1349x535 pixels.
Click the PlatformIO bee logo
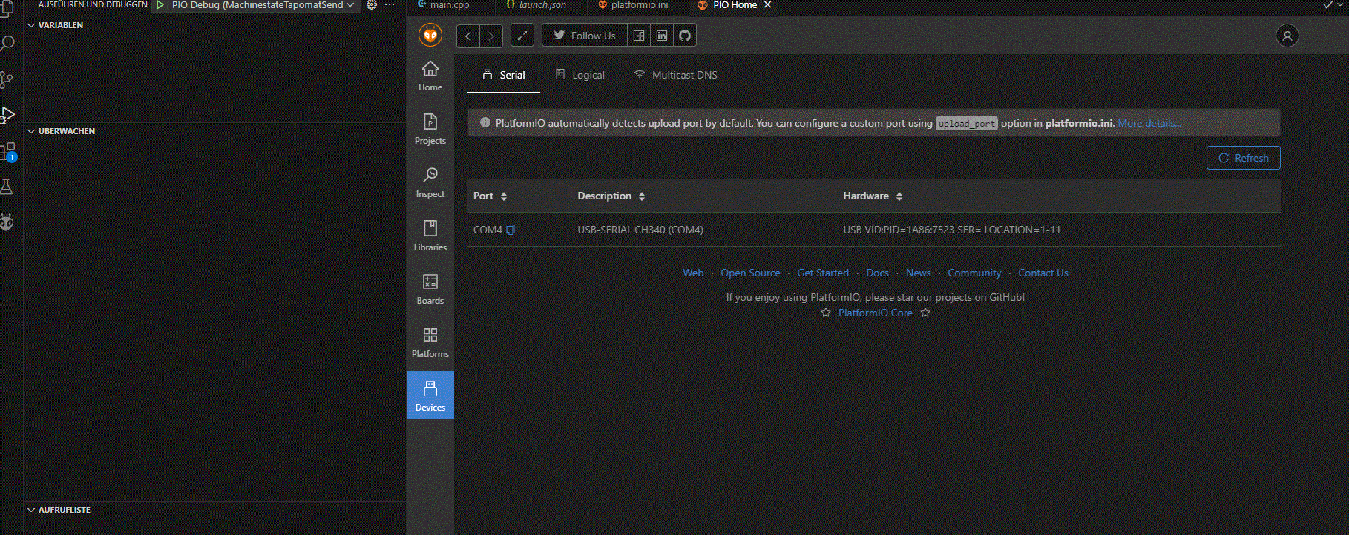(430, 35)
